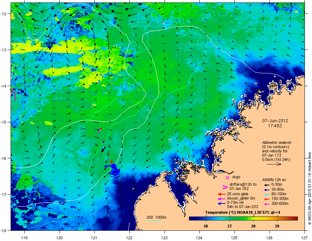Click the 'drifters@12h to' legend text

pyautogui.click(x=243, y=184)
